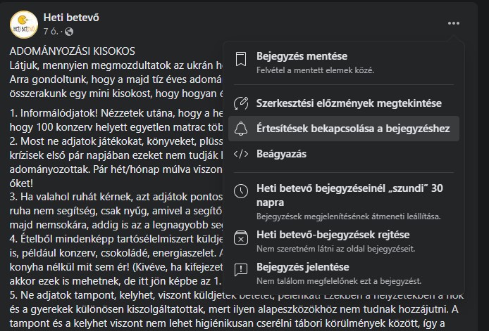Click the edit history pencil icon
Image resolution: width=489 pixels, height=331 pixels.
(241, 103)
